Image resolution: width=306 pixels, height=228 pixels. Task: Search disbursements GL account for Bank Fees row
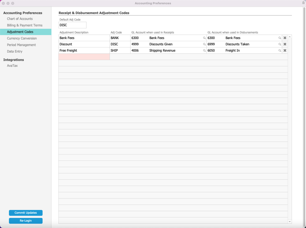click(280, 38)
